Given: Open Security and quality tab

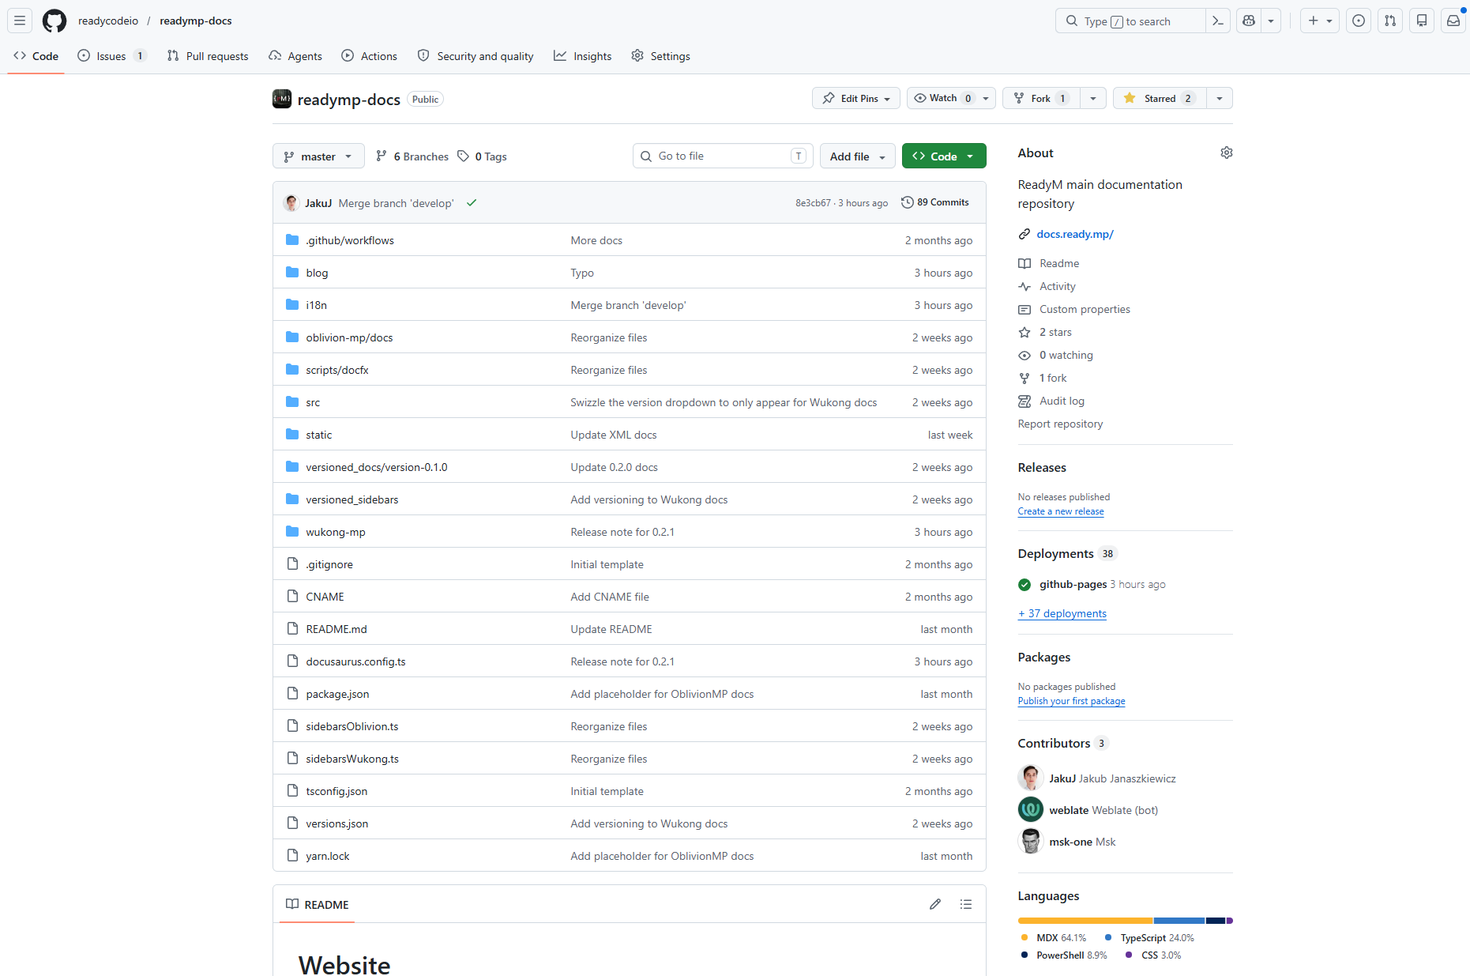Looking at the screenshot, I should click(476, 56).
